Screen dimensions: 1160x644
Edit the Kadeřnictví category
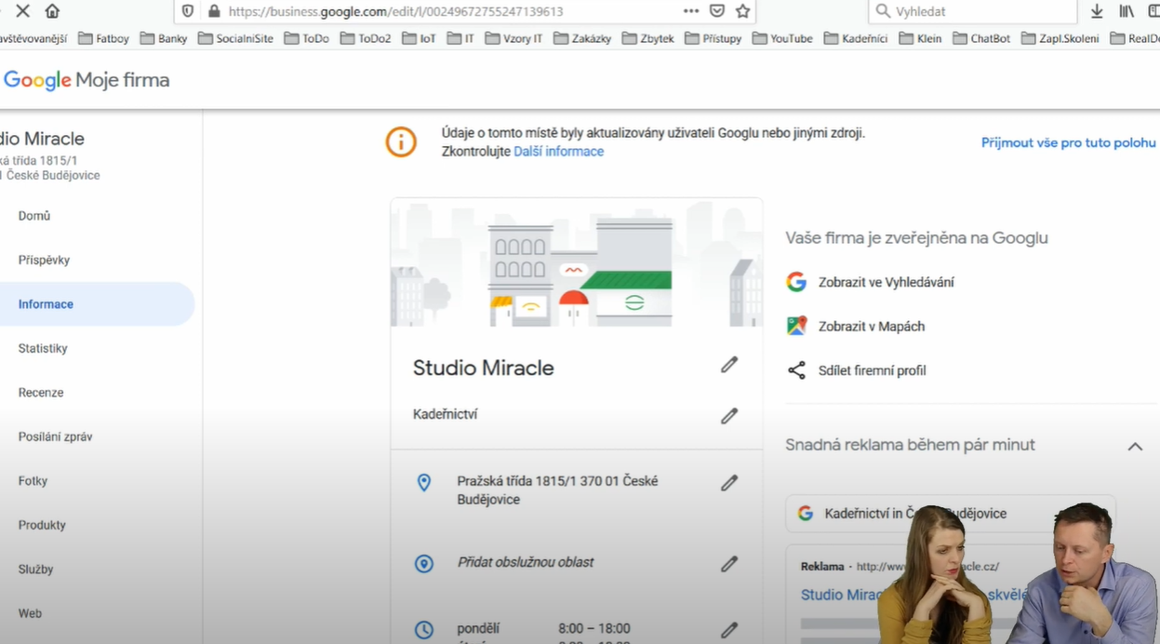[729, 416]
